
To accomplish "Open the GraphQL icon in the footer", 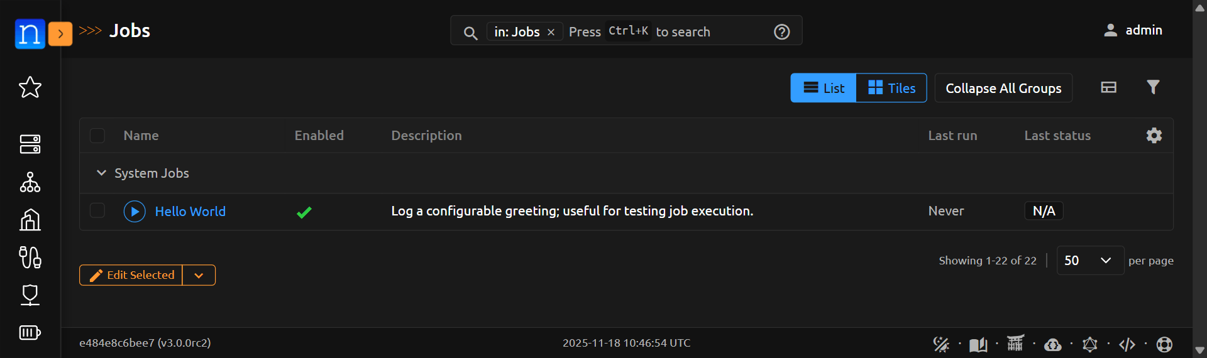I will tap(1089, 344).
